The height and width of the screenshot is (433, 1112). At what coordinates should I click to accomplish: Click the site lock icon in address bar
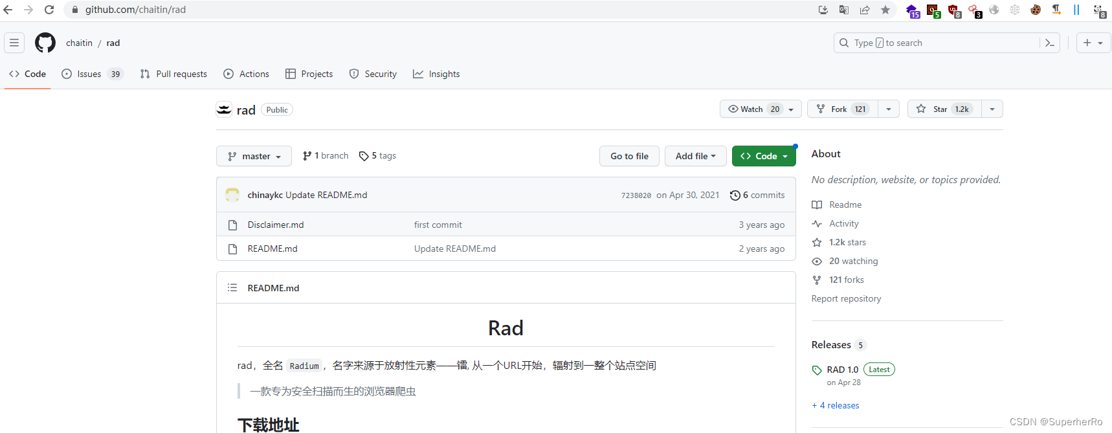[74, 10]
